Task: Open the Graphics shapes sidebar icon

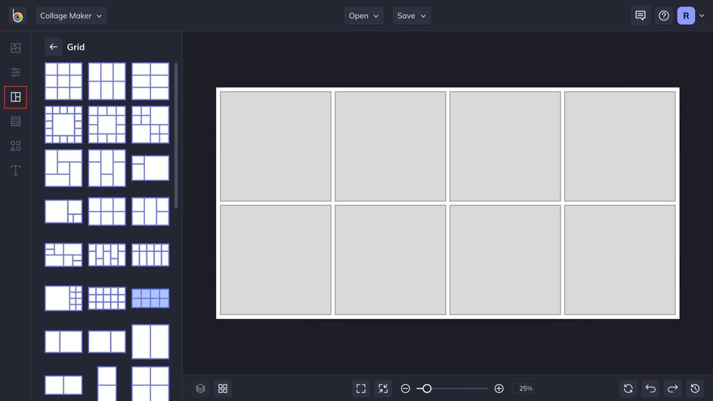Action: [15, 145]
